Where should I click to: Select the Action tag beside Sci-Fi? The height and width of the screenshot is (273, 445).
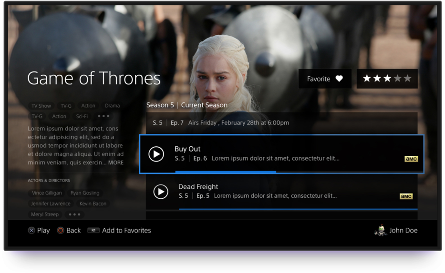tap(59, 116)
